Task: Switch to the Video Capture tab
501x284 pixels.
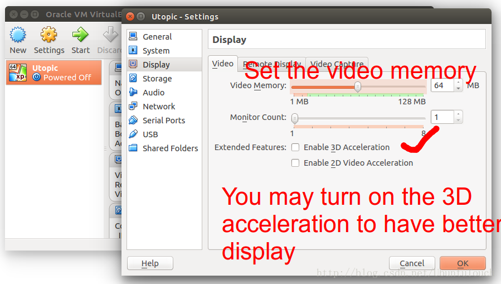Action: pyautogui.click(x=337, y=64)
